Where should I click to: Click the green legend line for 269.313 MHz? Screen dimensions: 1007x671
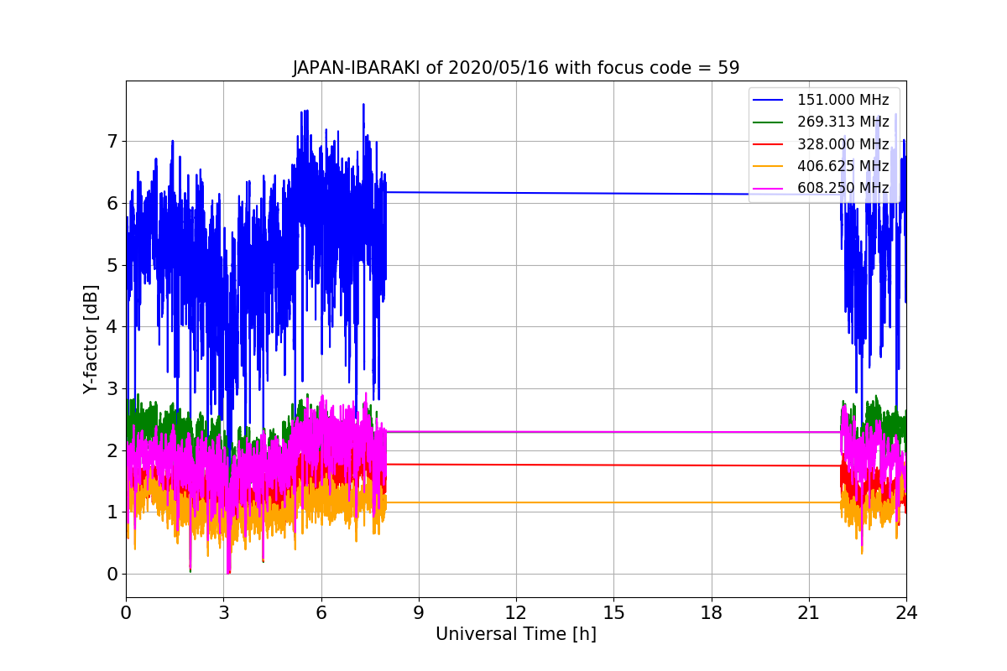coord(769,122)
